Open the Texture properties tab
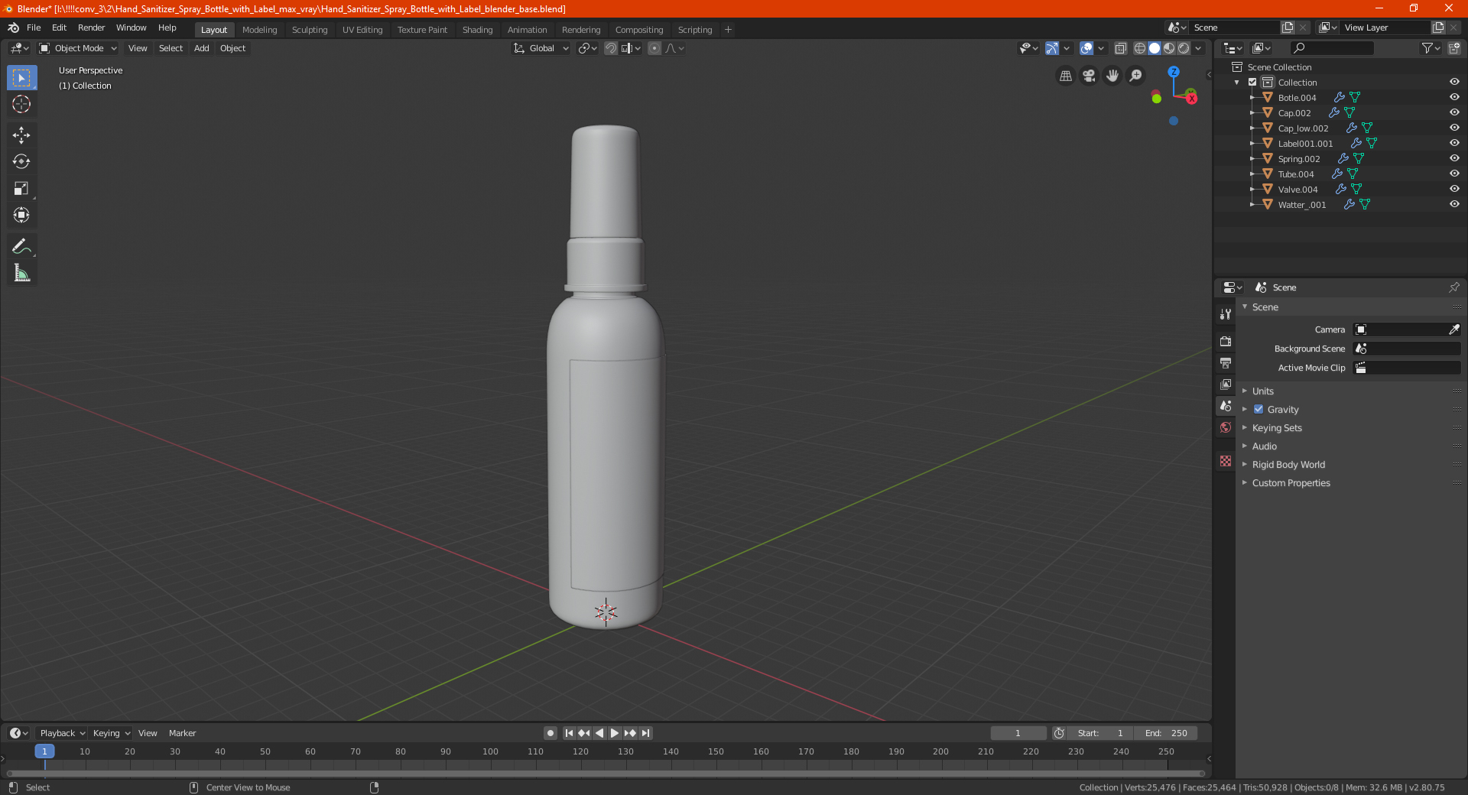The height and width of the screenshot is (795, 1468). [x=1226, y=461]
